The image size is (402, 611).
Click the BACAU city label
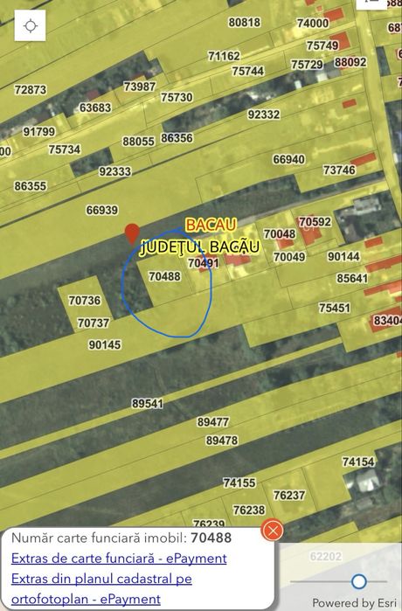tap(211, 225)
